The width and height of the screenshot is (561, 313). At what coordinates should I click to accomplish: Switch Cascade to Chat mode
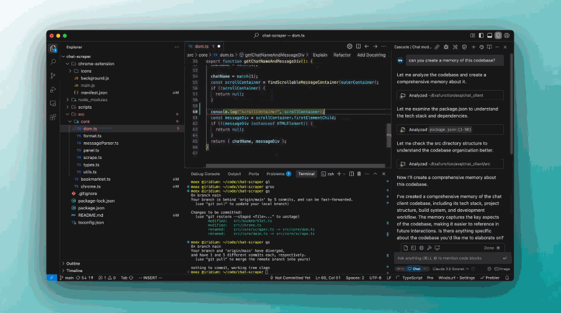(414, 269)
